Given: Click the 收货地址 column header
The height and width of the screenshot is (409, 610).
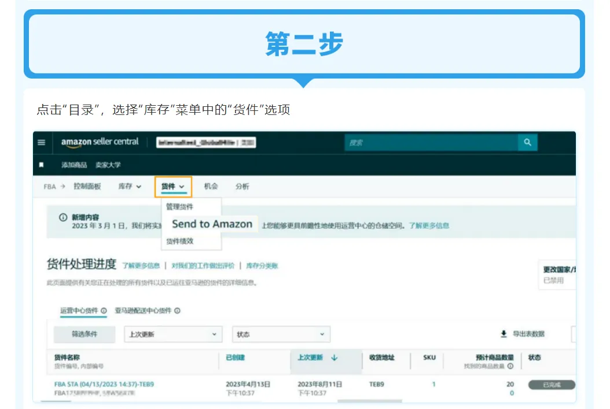Looking at the screenshot, I should coord(381,358).
